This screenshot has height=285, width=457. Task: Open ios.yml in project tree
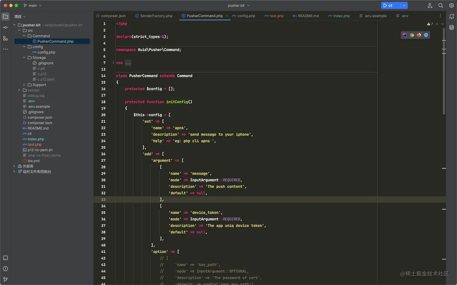(31, 161)
